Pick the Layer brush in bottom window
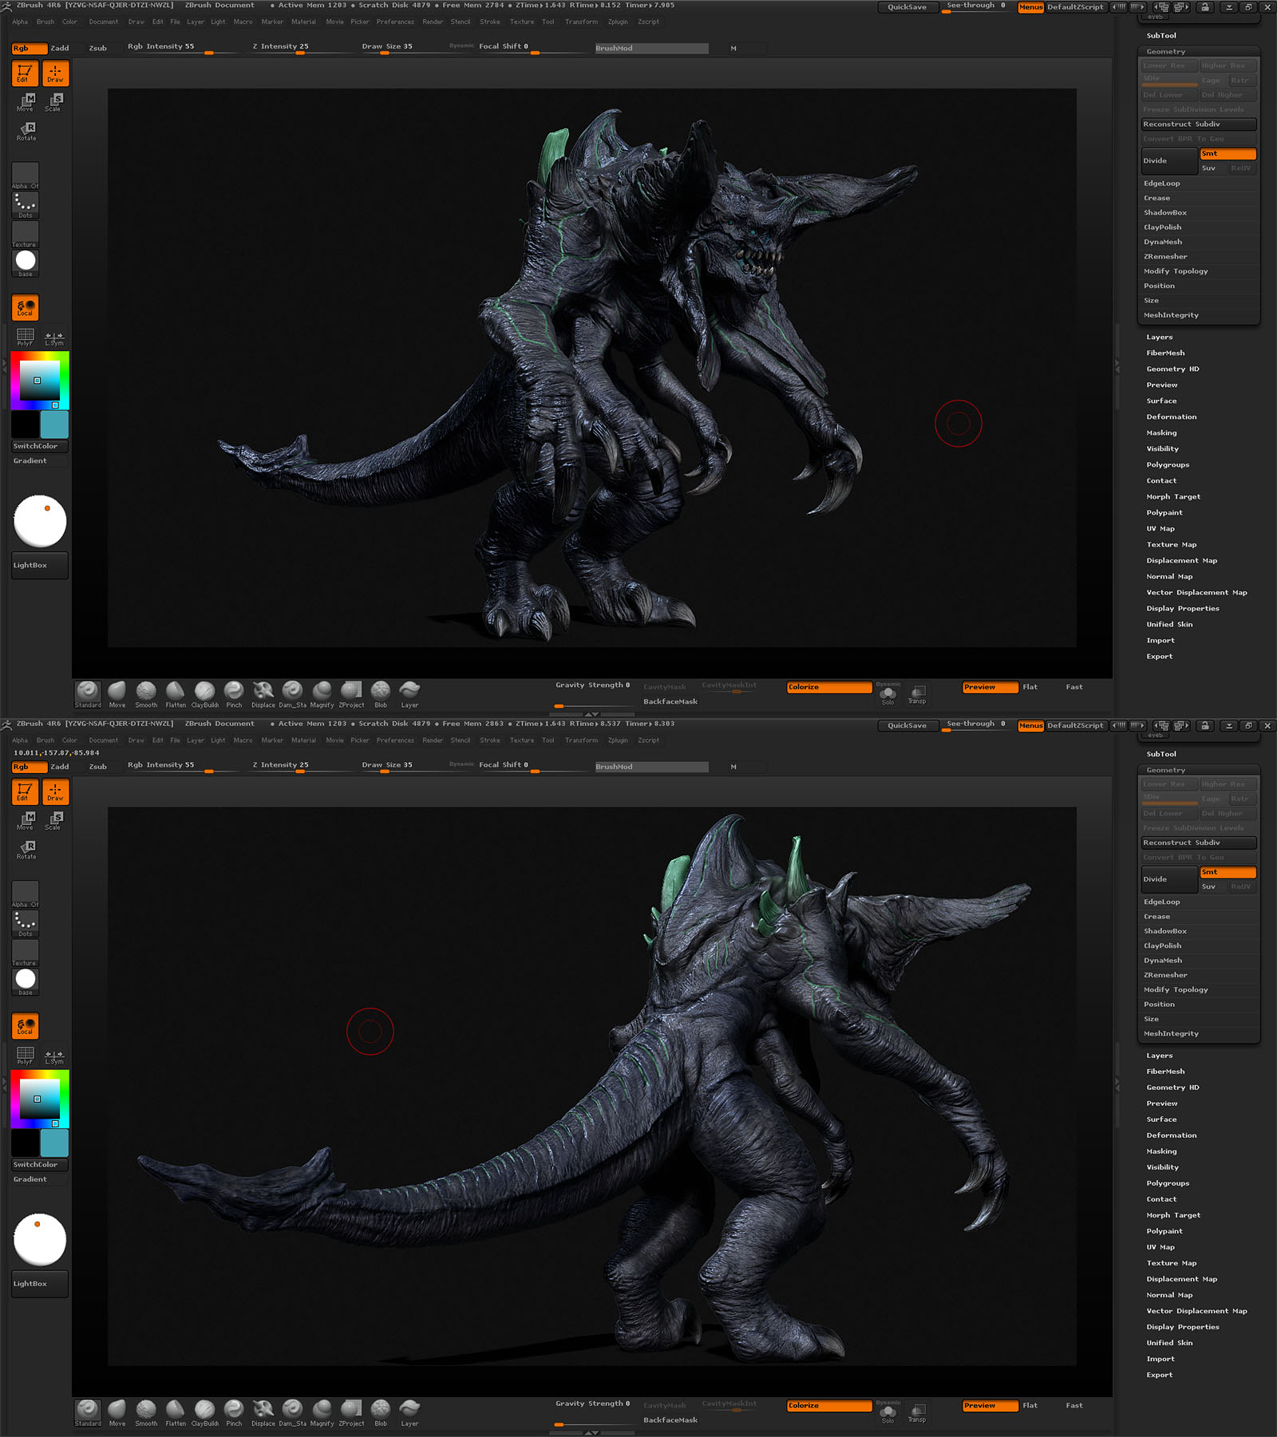Screen dimensions: 1277x1437 pyautogui.click(x=409, y=1412)
